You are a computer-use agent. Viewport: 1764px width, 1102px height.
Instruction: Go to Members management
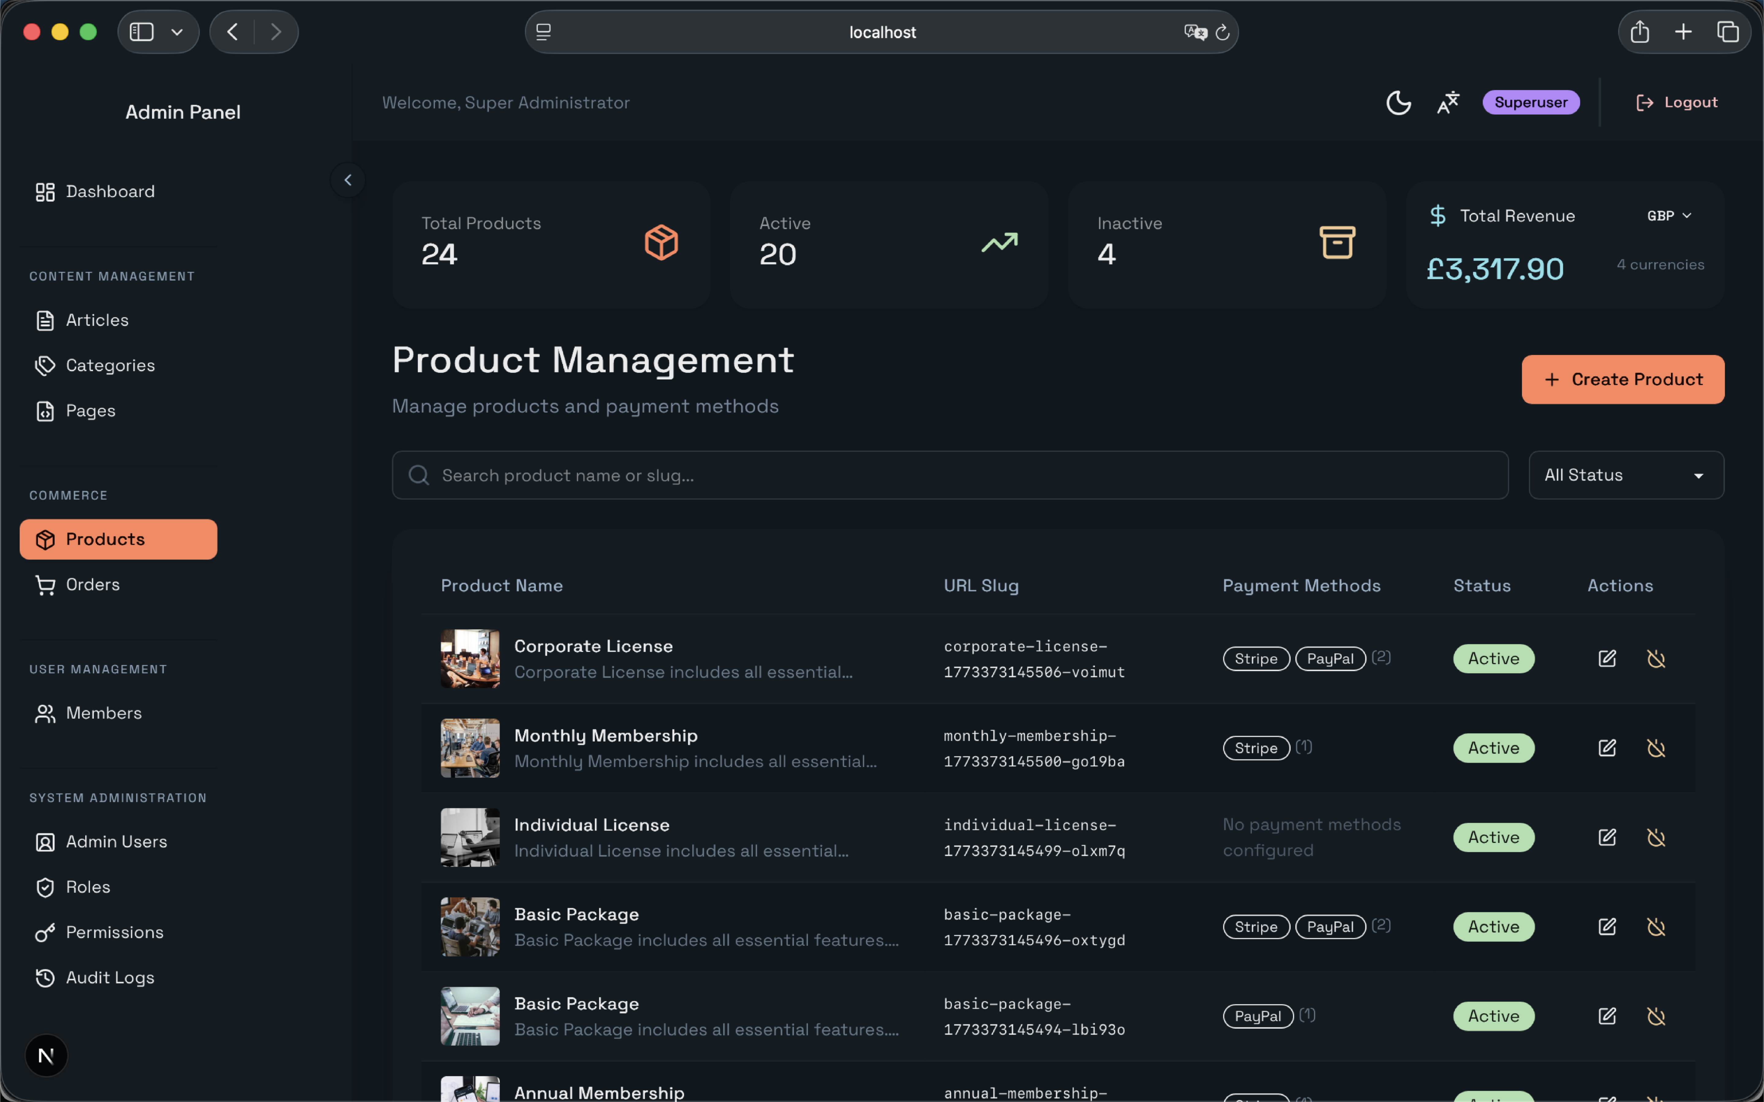click(118, 713)
